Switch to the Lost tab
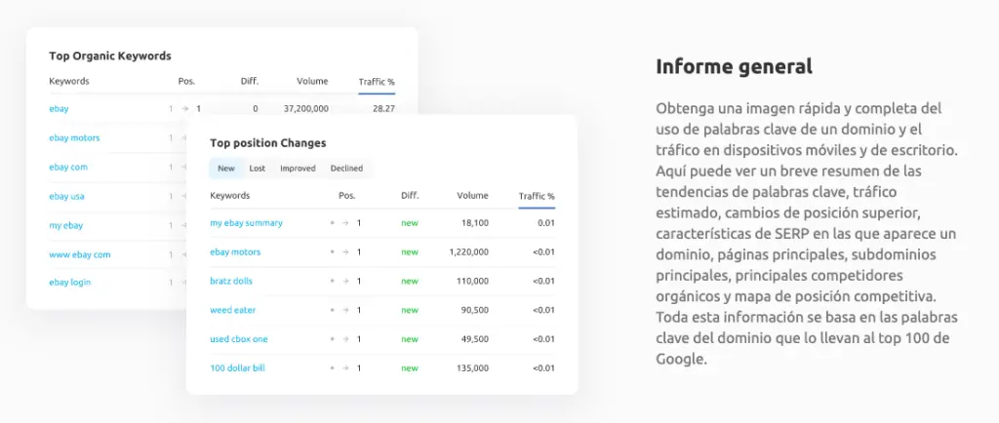The width and height of the screenshot is (999, 423). click(x=258, y=169)
